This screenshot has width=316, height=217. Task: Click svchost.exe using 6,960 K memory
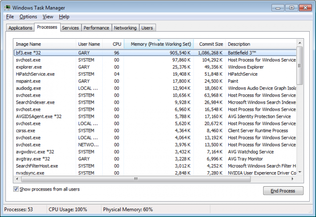pyautogui.click(x=155, y=109)
